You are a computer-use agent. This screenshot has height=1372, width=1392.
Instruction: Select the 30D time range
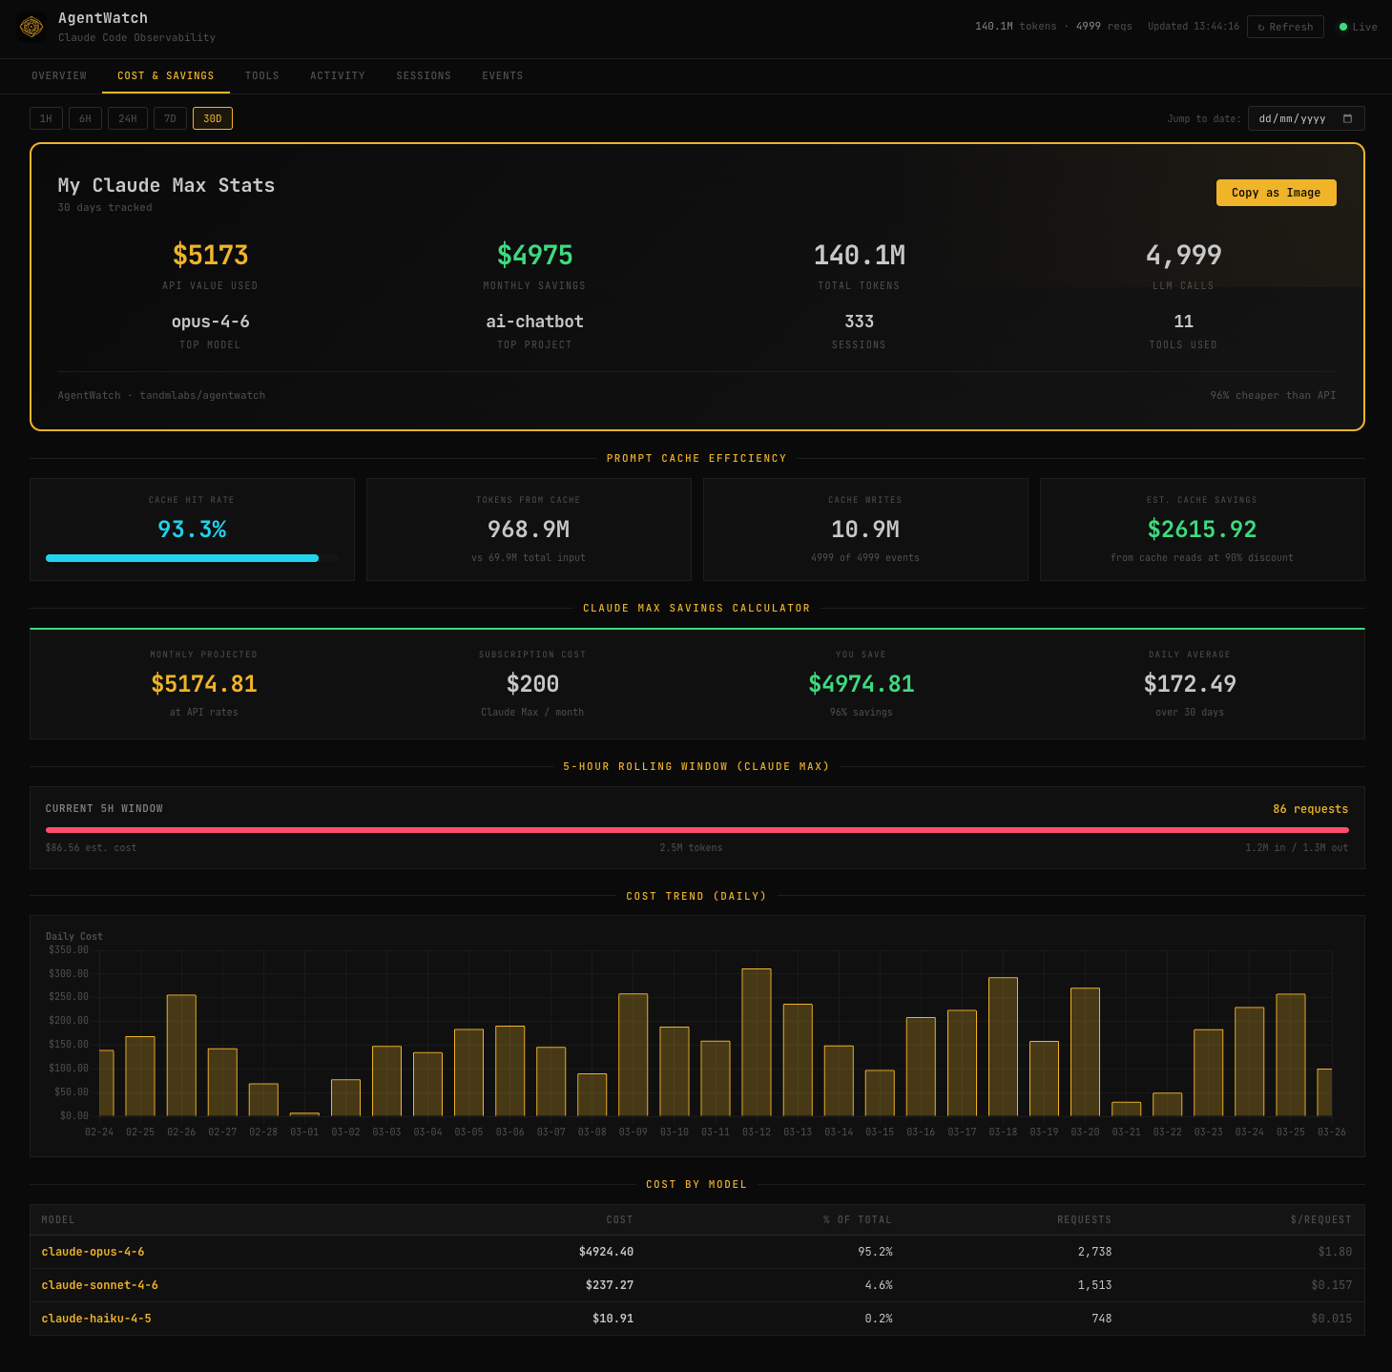pyautogui.click(x=212, y=118)
